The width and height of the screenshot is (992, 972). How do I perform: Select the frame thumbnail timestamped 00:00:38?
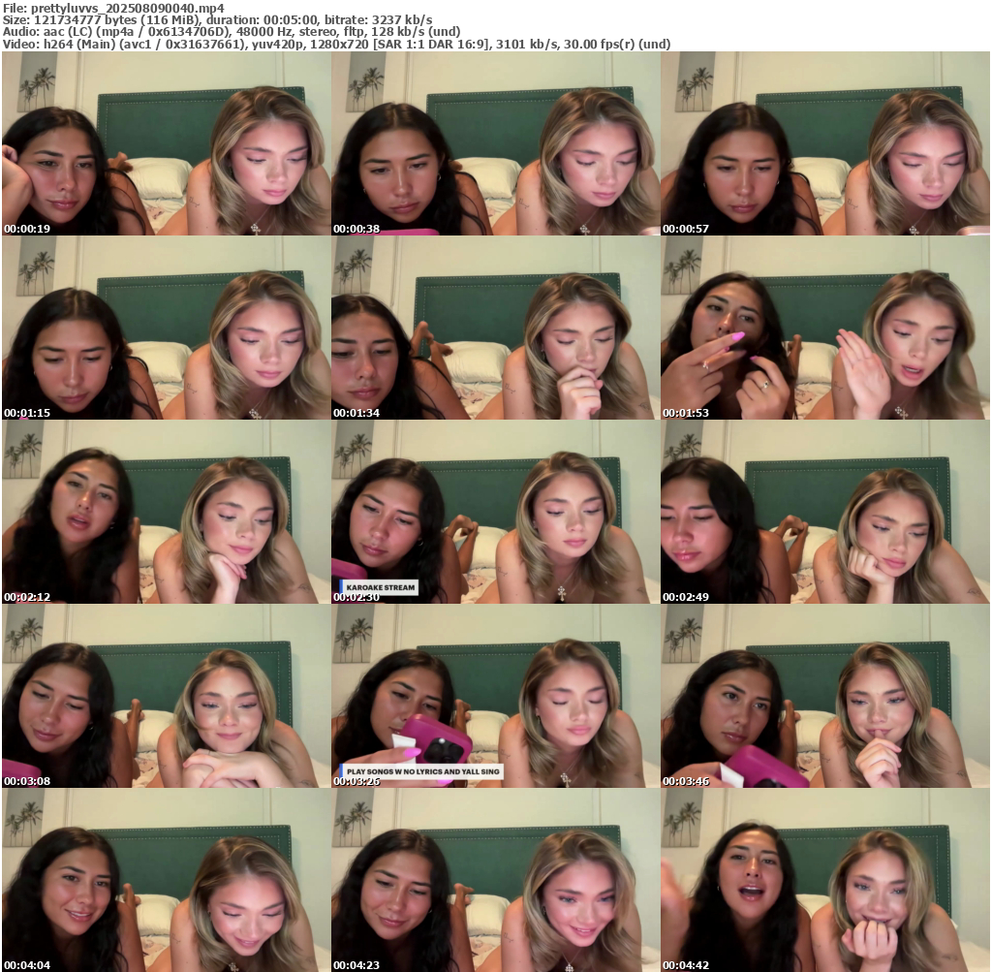(495, 143)
